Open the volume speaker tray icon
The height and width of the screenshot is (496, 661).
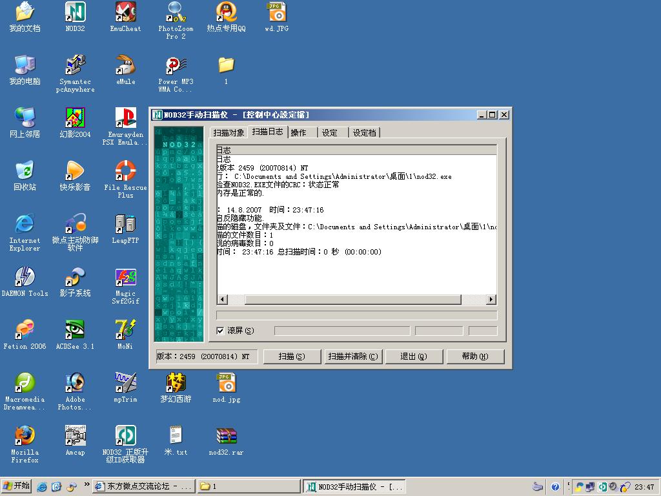pos(613,487)
